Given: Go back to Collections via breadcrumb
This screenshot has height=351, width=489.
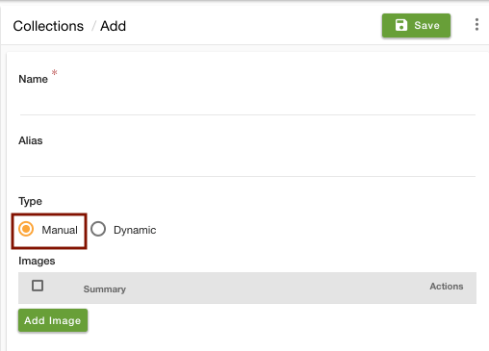Looking at the screenshot, I should tap(48, 26).
